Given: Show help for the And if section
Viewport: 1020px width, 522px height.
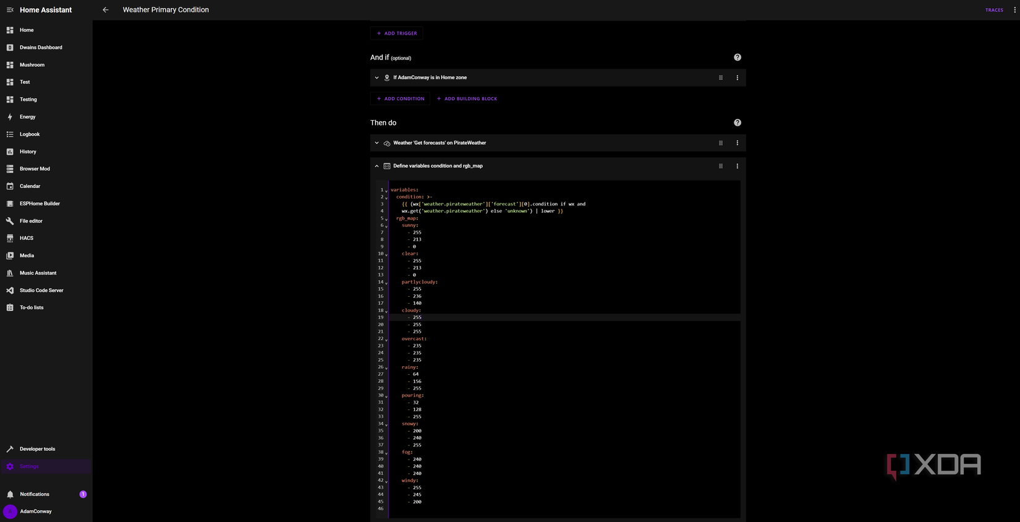Looking at the screenshot, I should point(737,58).
